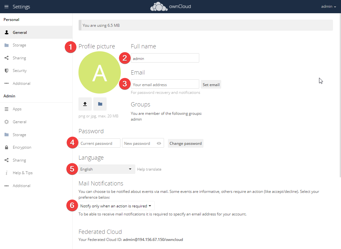
Task: Click the Help & Tips info icon
Action: 6,173
